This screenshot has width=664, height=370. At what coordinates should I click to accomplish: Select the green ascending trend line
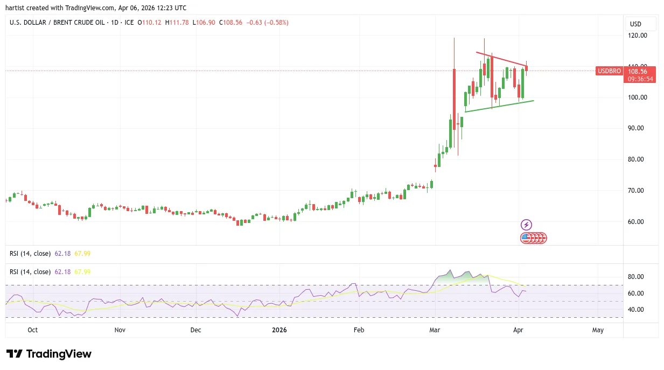click(x=499, y=106)
